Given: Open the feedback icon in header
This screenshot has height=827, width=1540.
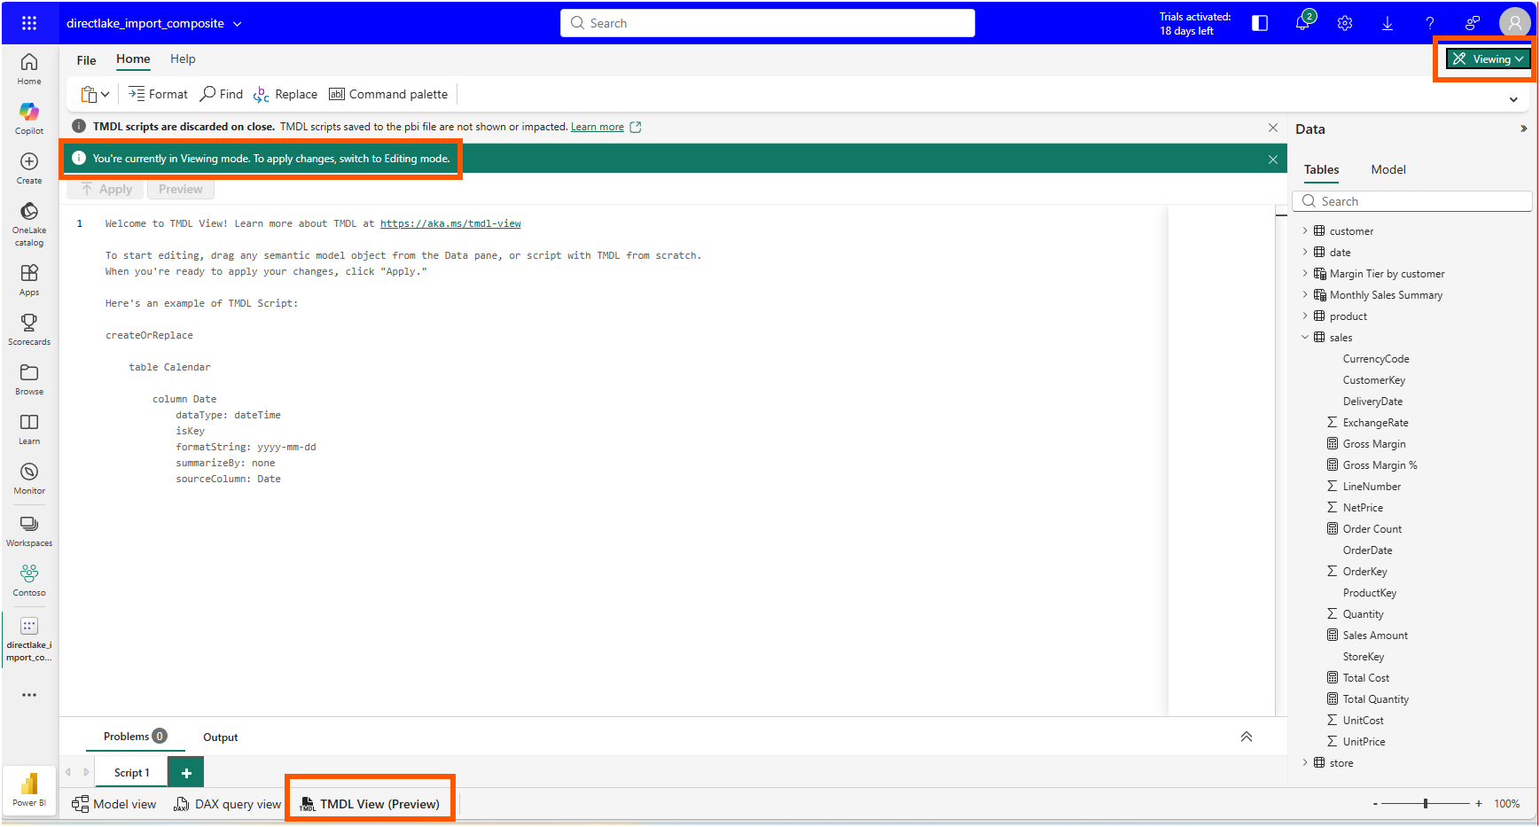Looking at the screenshot, I should pyautogui.click(x=1473, y=23).
